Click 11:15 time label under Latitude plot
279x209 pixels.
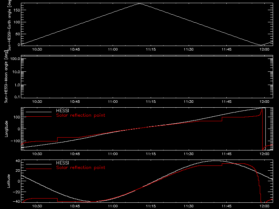click(x=151, y=206)
